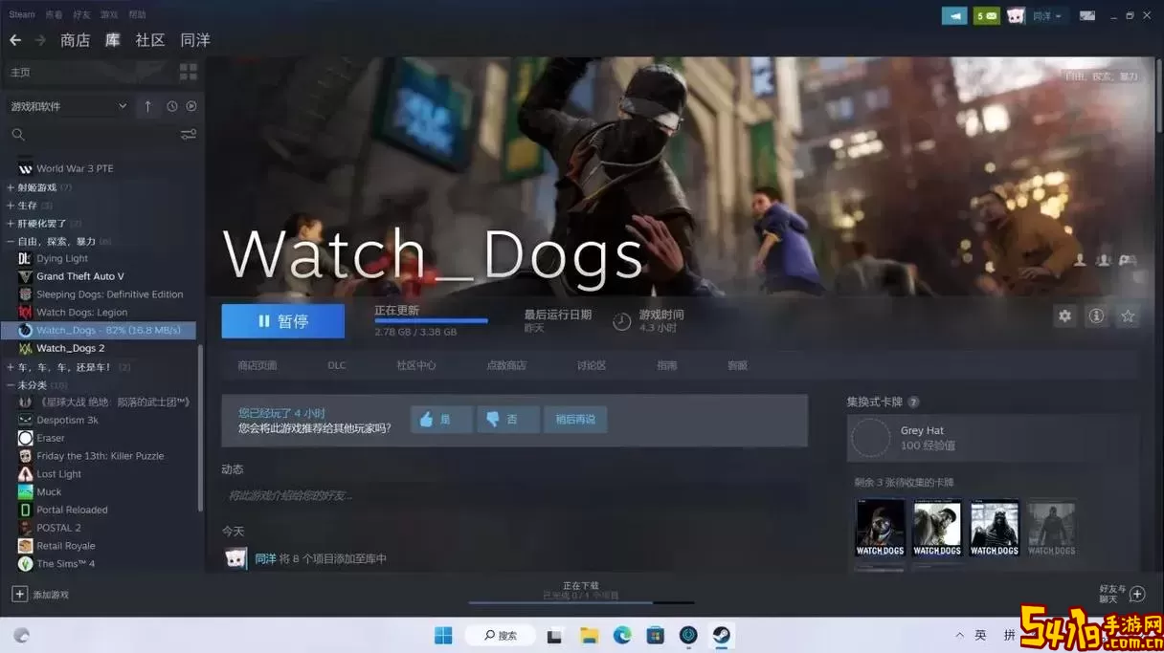Open the 点数商店 link
The image size is (1164, 653).
[506, 365]
